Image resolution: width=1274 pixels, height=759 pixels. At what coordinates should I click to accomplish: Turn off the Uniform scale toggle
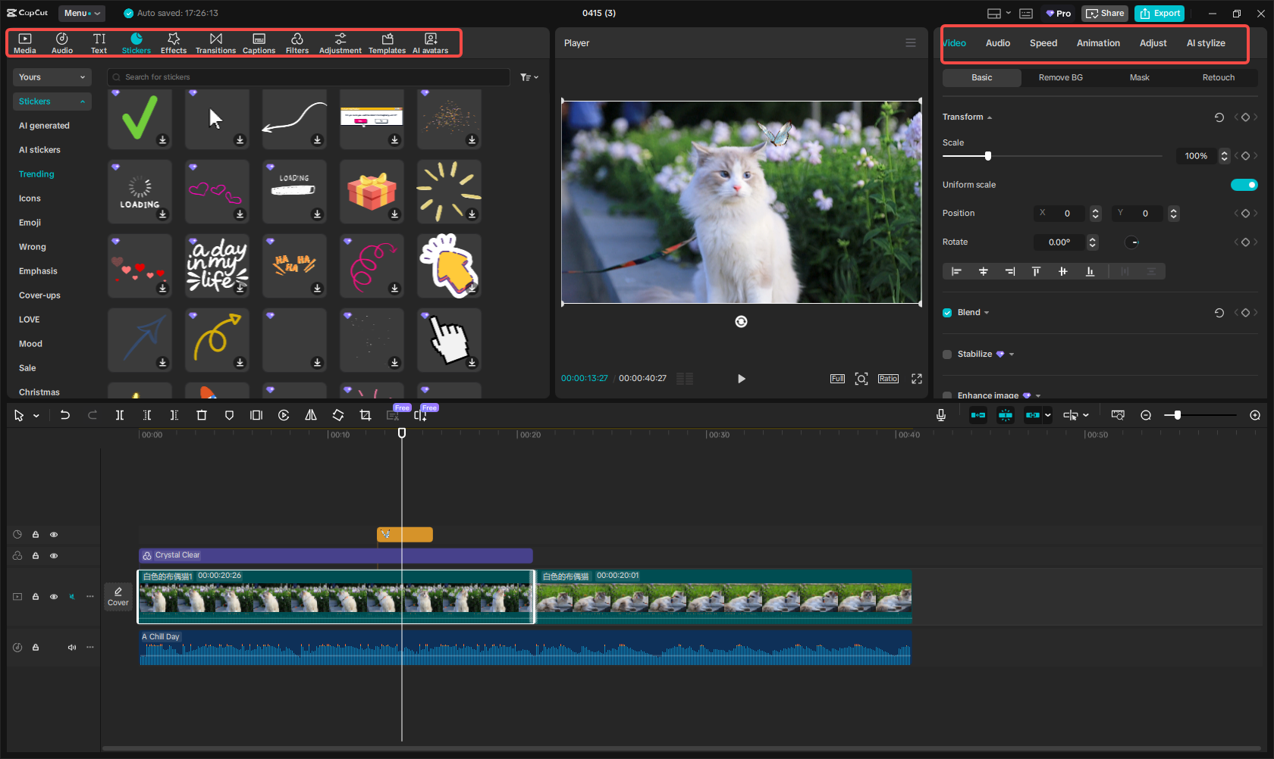pos(1244,185)
